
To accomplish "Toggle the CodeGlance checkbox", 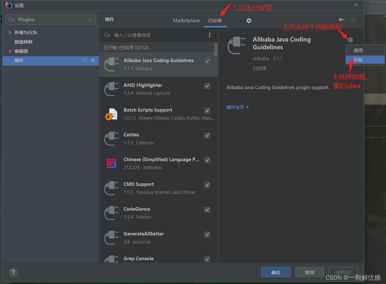I will pyautogui.click(x=207, y=210).
